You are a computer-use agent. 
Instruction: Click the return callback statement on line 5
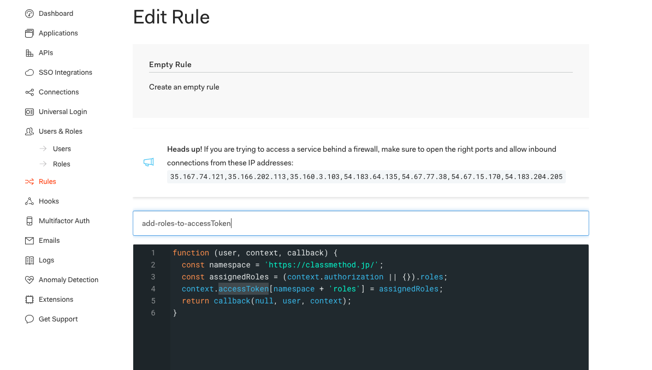(266, 301)
